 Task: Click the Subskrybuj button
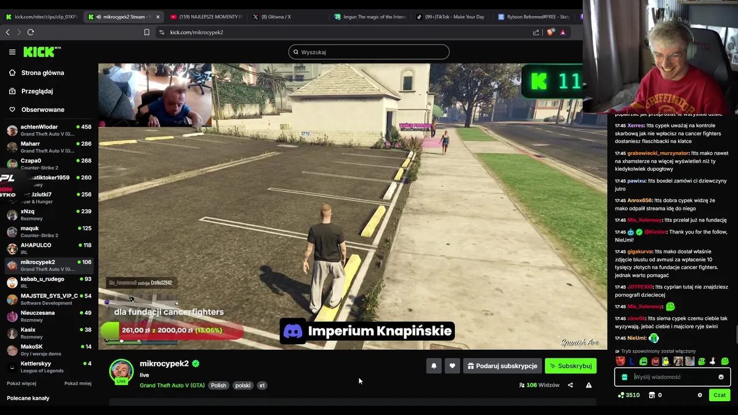pyautogui.click(x=571, y=366)
